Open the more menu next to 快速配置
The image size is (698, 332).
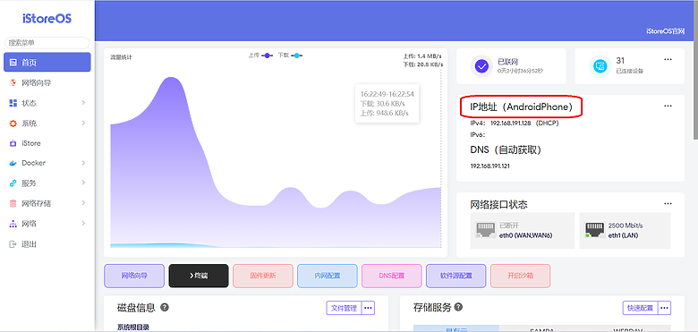coord(665,308)
